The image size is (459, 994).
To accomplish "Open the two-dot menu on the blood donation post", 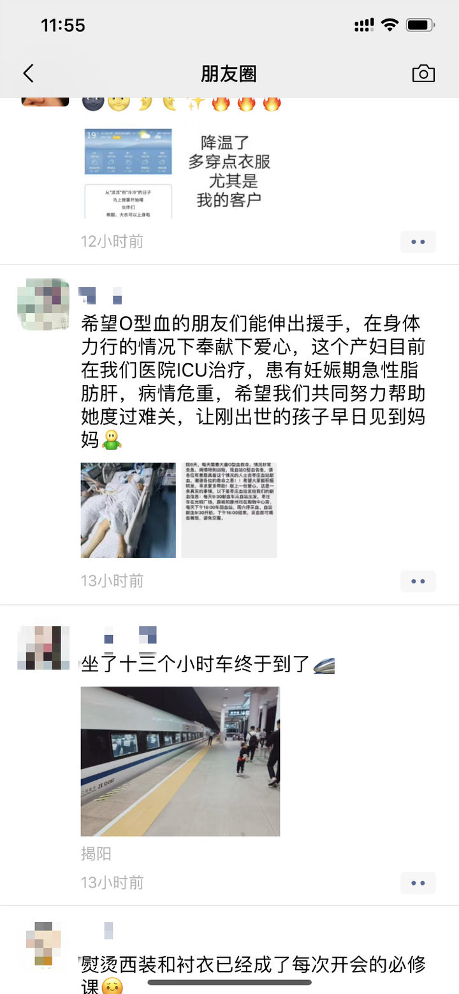I will click(418, 581).
